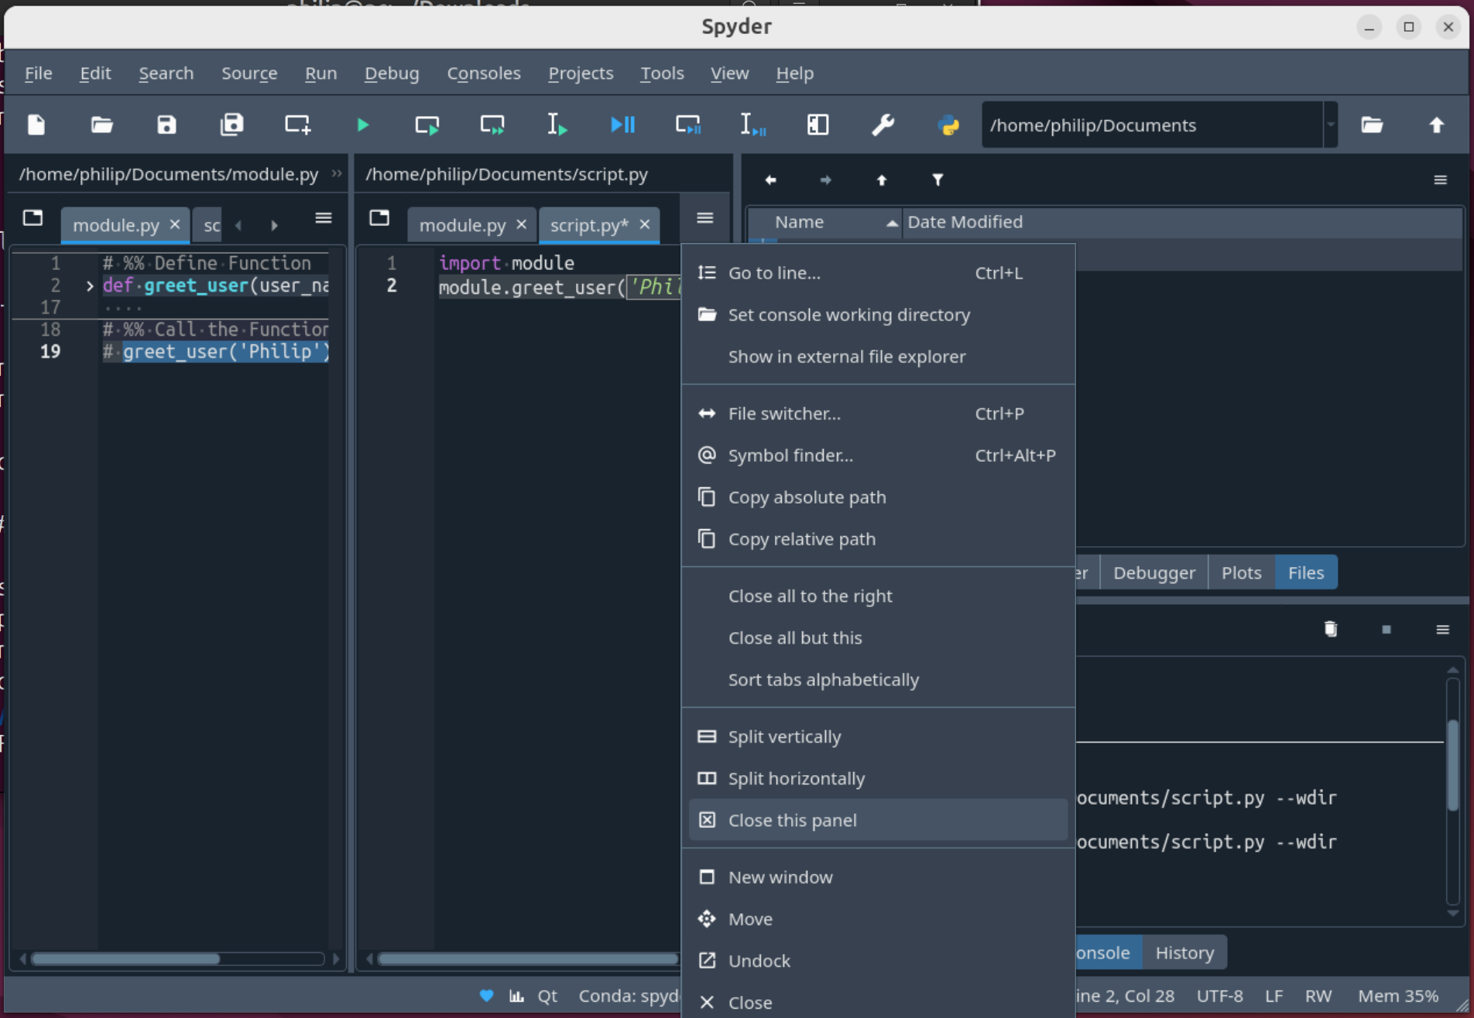Viewport: 1474px width, 1018px height.
Task: Select Split vertically option
Action: tap(878, 736)
